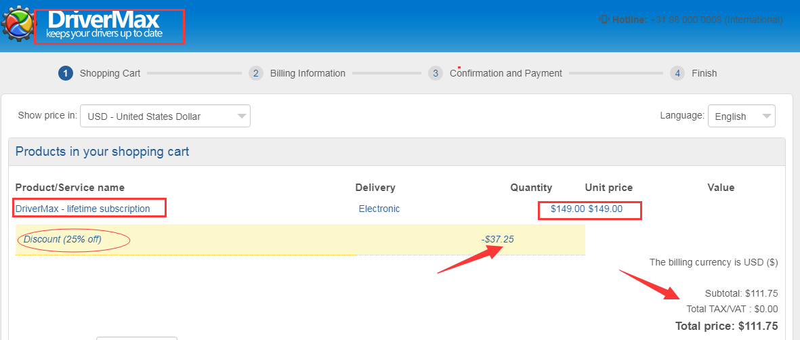Select step 4 Finish circle
The height and width of the screenshot is (340, 800).
tap(677, 73)
